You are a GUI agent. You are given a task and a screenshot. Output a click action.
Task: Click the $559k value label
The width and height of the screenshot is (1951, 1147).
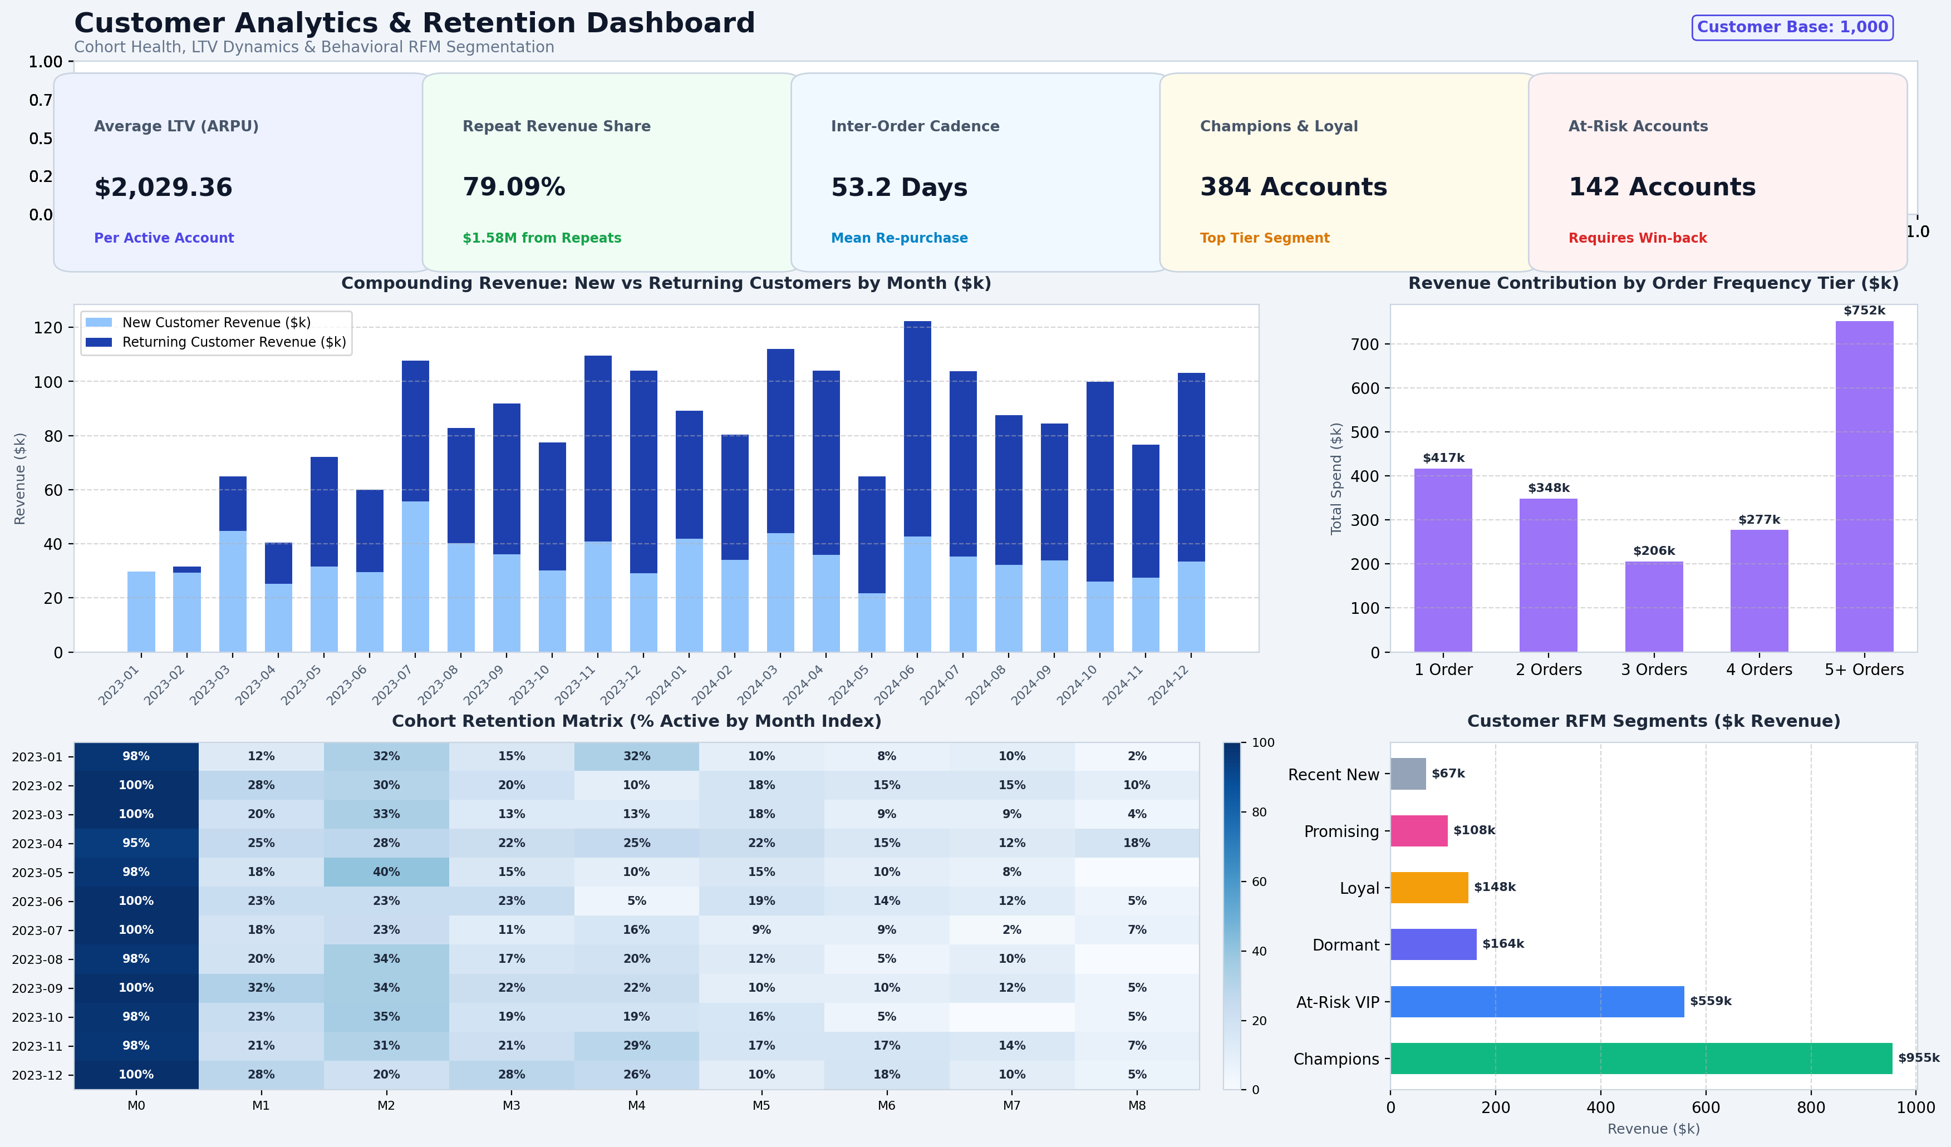[1710, 1002]
